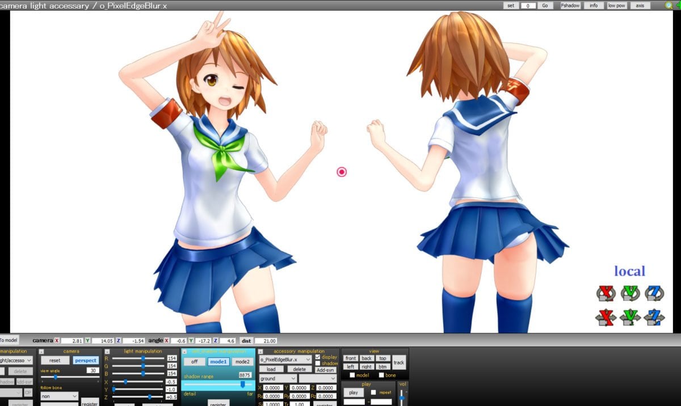This screenshot has width=681, height=406.
Task: Uncheck the display checkbox for the accessory
Action: tap(317, 357)
